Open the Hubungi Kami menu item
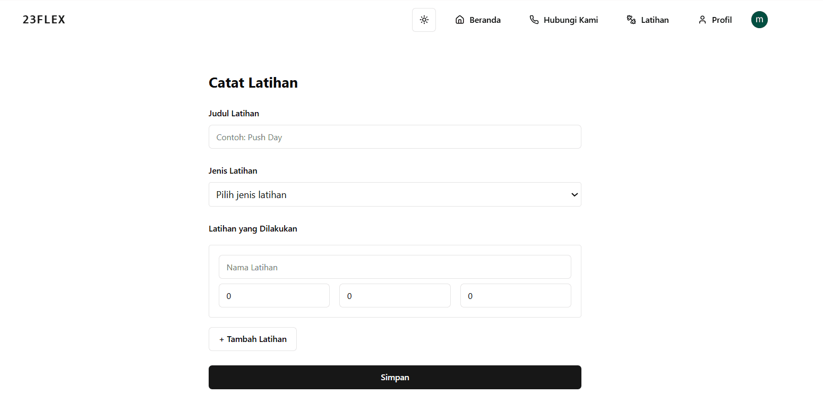823x419 pixels. coord(571,20)
